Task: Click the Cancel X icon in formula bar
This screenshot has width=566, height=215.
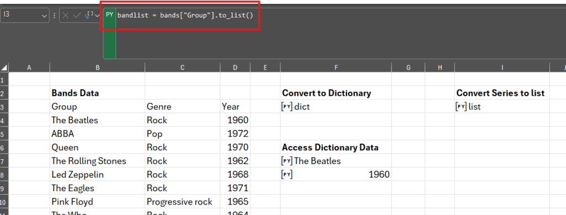Action: pos(65,15)
